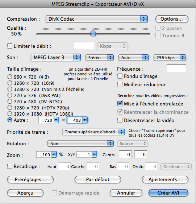The height and width of the screenshot is (204, 196).
Task: Open the Zoom percentage dropdown arrow
Action: pos(54,155)
